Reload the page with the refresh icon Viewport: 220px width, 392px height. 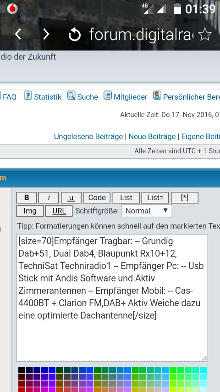(75, 34)
